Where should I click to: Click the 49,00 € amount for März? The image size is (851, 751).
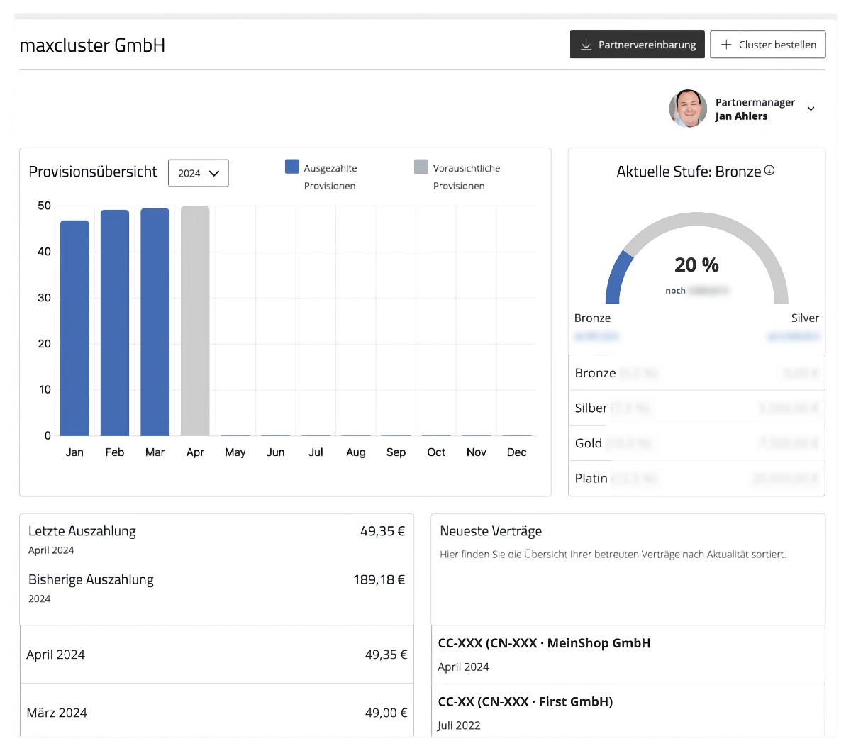tap(386, 713)
